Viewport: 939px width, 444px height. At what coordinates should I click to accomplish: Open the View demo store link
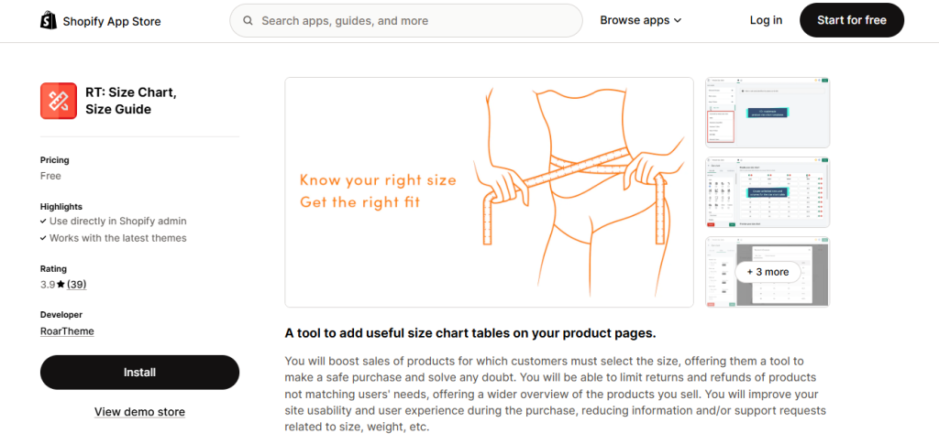(139, 412)
